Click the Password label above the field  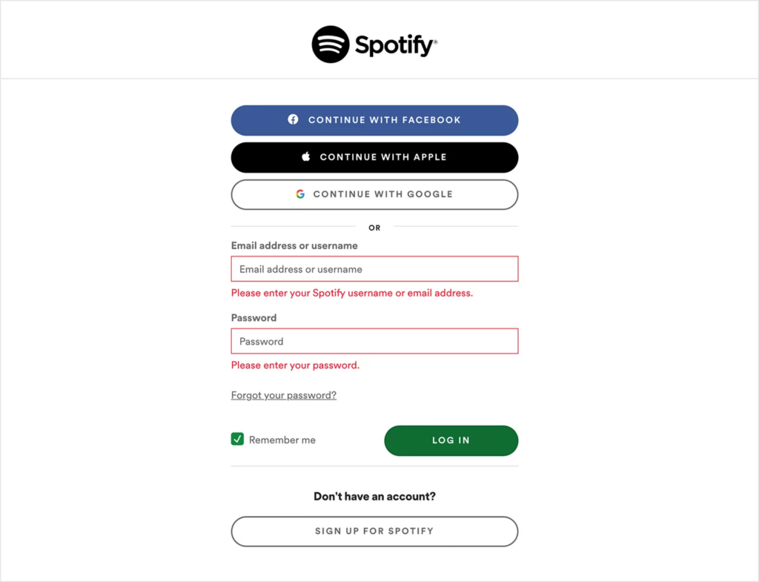253,317
